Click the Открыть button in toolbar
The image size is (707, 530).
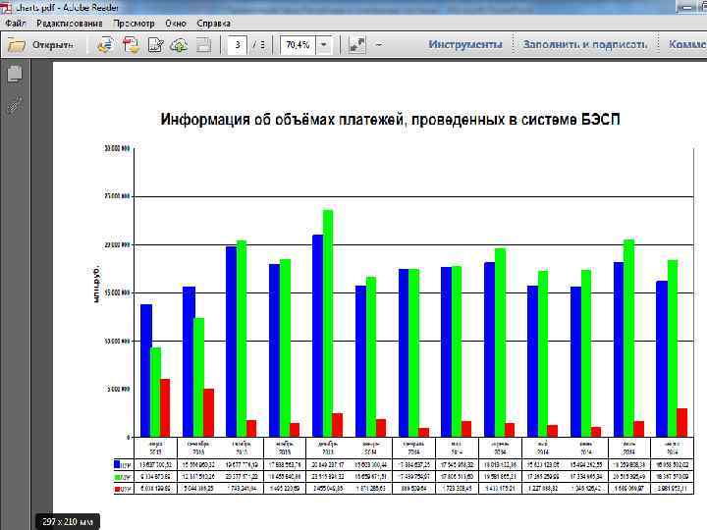[40, 44]
